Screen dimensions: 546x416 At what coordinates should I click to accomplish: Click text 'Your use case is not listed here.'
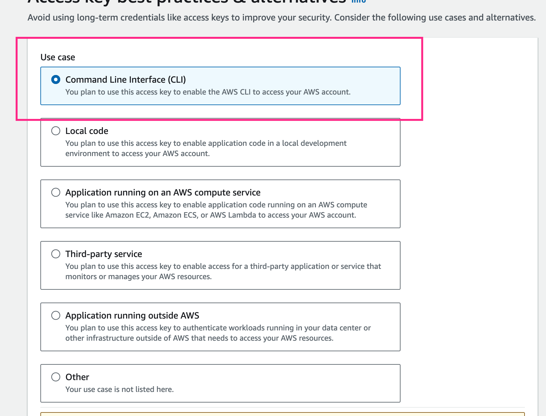click(x=120, y=389)
